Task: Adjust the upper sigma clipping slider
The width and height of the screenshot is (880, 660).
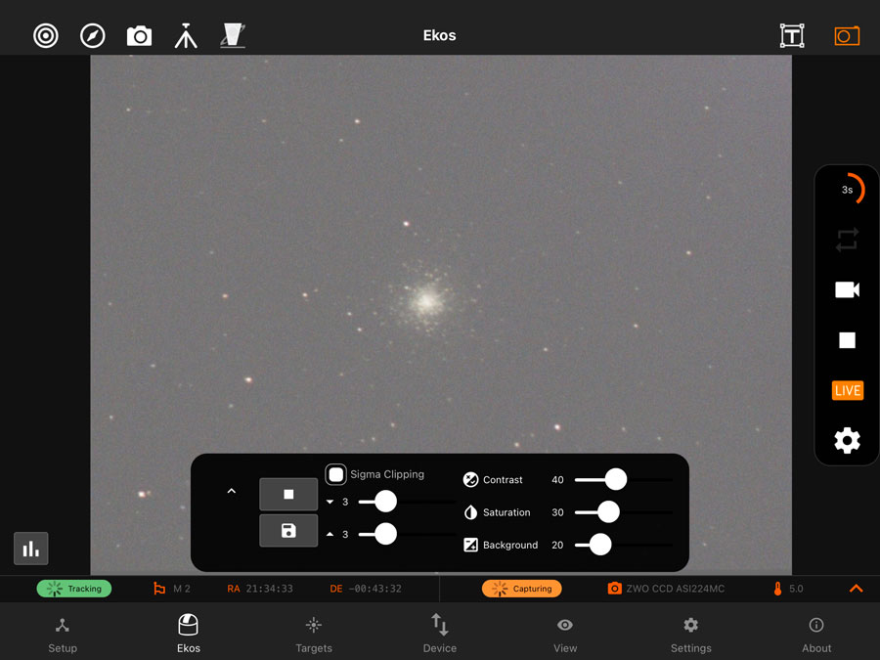Action: tap(385, 534)
